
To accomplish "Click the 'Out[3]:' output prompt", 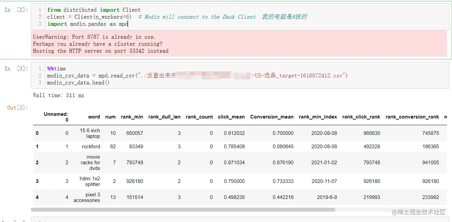I will 18,107.
